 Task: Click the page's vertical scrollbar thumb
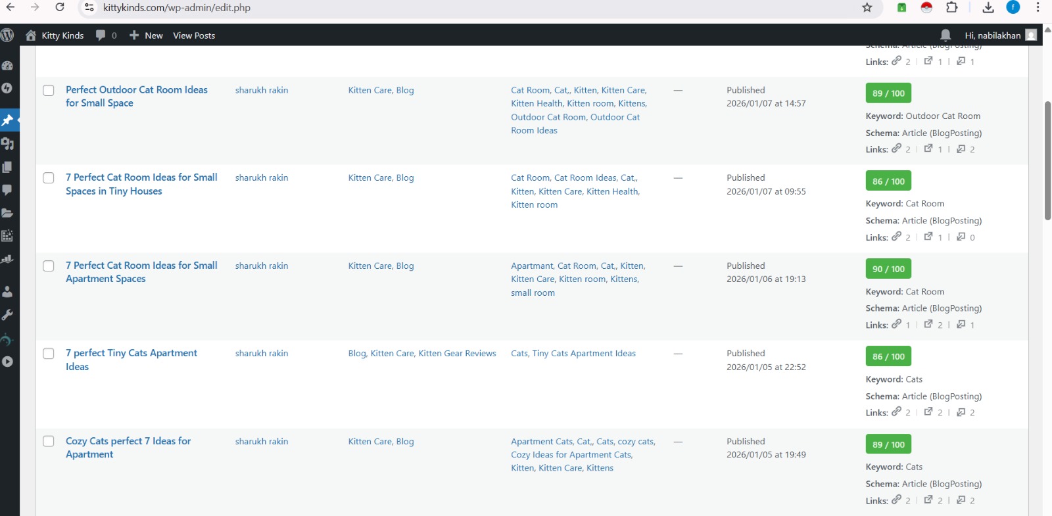point(1047,161)
